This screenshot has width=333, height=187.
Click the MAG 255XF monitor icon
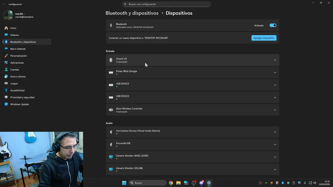point(111,157)
